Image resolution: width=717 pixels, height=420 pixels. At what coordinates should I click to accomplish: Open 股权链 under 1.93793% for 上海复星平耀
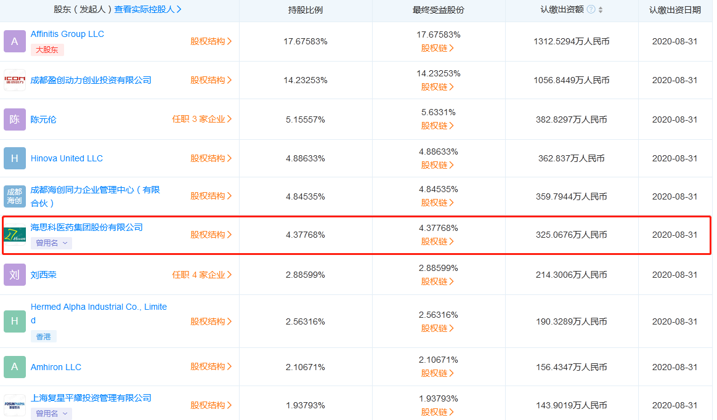[437, 412]
